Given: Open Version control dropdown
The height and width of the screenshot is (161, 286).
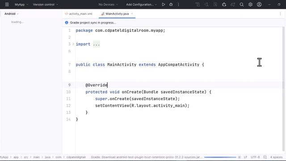Looking at the screenshot, I should click(x=46, y=4).
